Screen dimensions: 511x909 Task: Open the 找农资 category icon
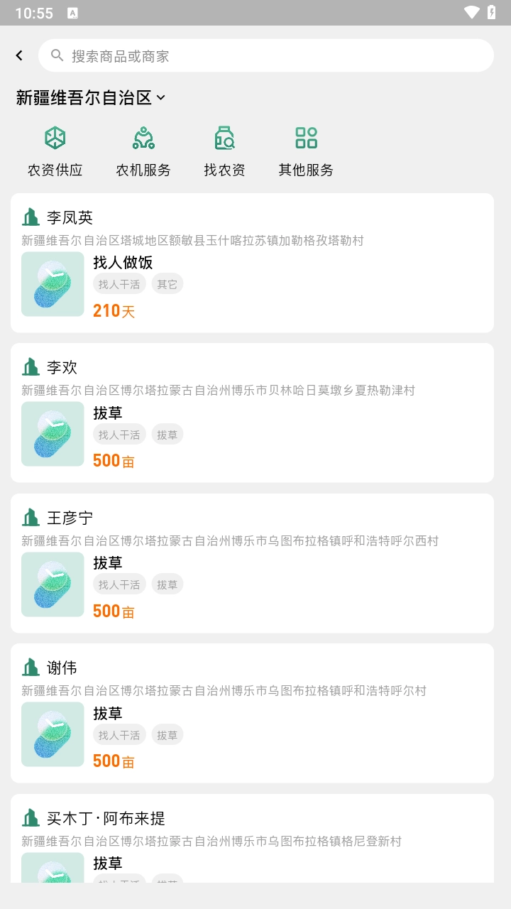[224, 138]
